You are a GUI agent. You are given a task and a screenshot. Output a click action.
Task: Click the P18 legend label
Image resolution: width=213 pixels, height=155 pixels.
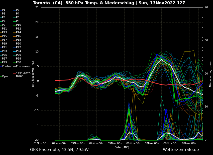pyautogui.click(x=19, y=40)
